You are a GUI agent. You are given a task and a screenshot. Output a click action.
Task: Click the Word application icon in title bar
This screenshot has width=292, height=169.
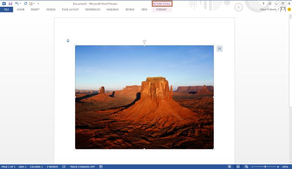click(4, 4)
